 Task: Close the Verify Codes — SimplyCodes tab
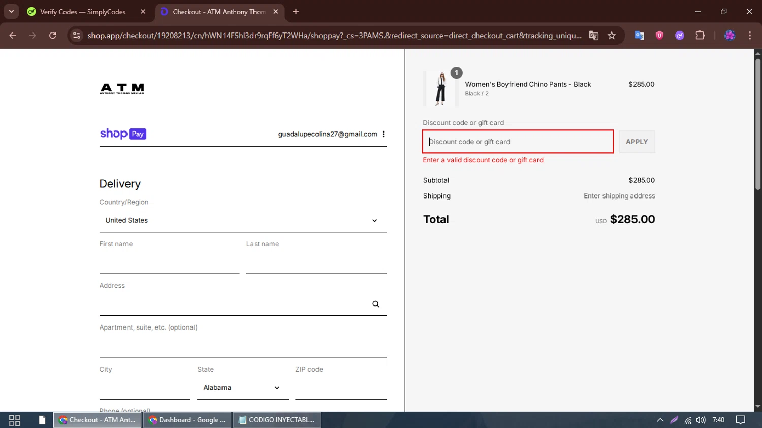[143, 12]
